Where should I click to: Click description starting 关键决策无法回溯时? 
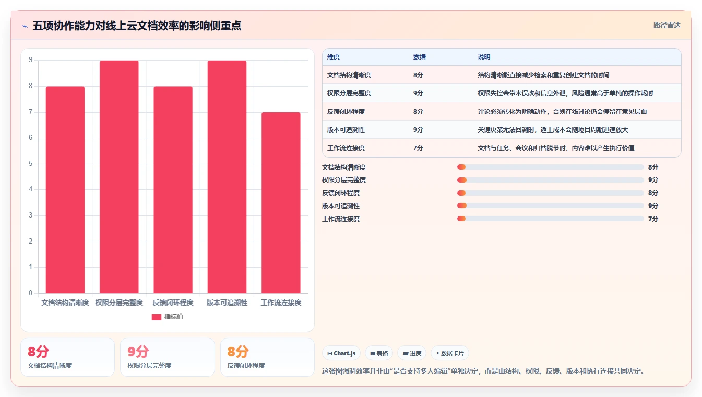coord(553,130)
